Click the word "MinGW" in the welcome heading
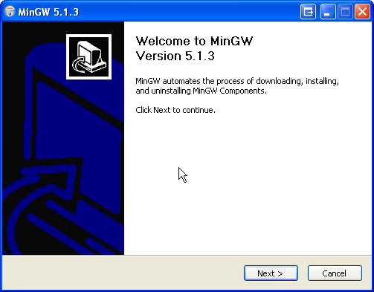374x292 pixels. [231, 41]
